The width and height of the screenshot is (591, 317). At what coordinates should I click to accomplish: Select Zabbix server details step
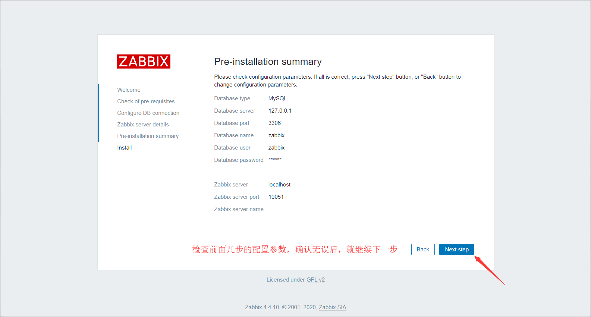tap(143, 125)
